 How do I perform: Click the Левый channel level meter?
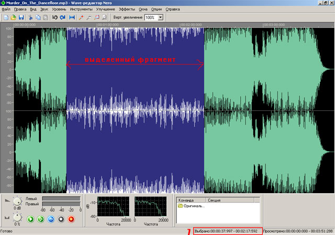(x=61, y=199)
